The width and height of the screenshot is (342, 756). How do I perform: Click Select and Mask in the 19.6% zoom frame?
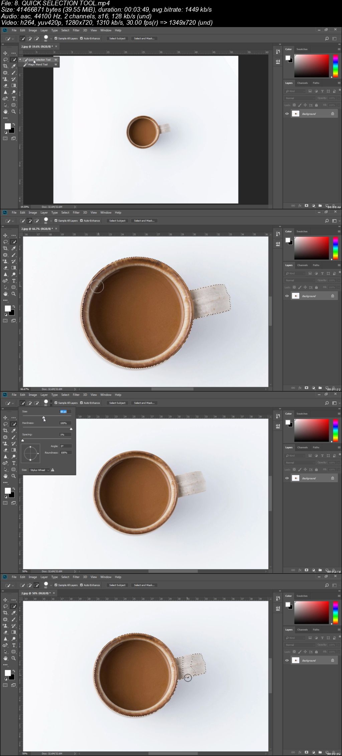pyautogui.click(x=144, y=38)
